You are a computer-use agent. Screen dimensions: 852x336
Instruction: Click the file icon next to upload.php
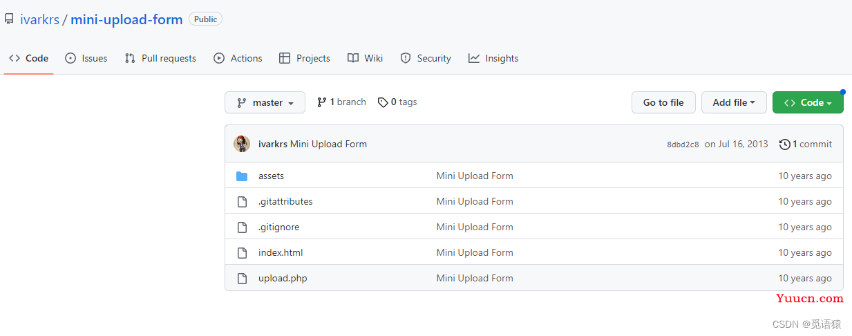pyautogui.click(x=242, y=279)
